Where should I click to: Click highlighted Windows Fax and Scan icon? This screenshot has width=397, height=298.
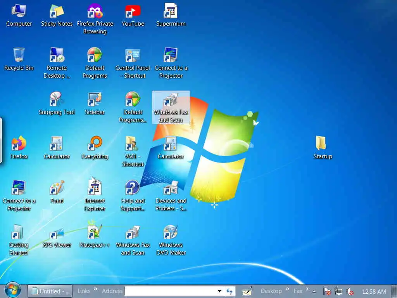tap(171, 107)
